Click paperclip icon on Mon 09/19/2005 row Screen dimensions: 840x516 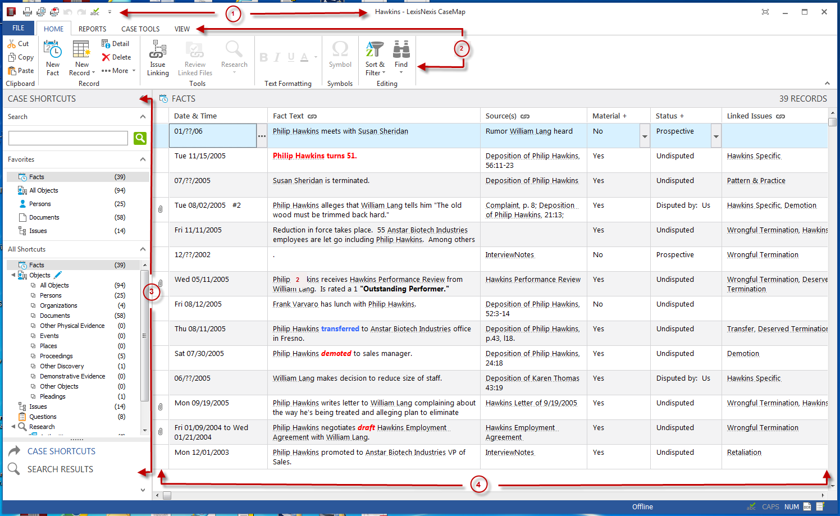tap(160, 407)
